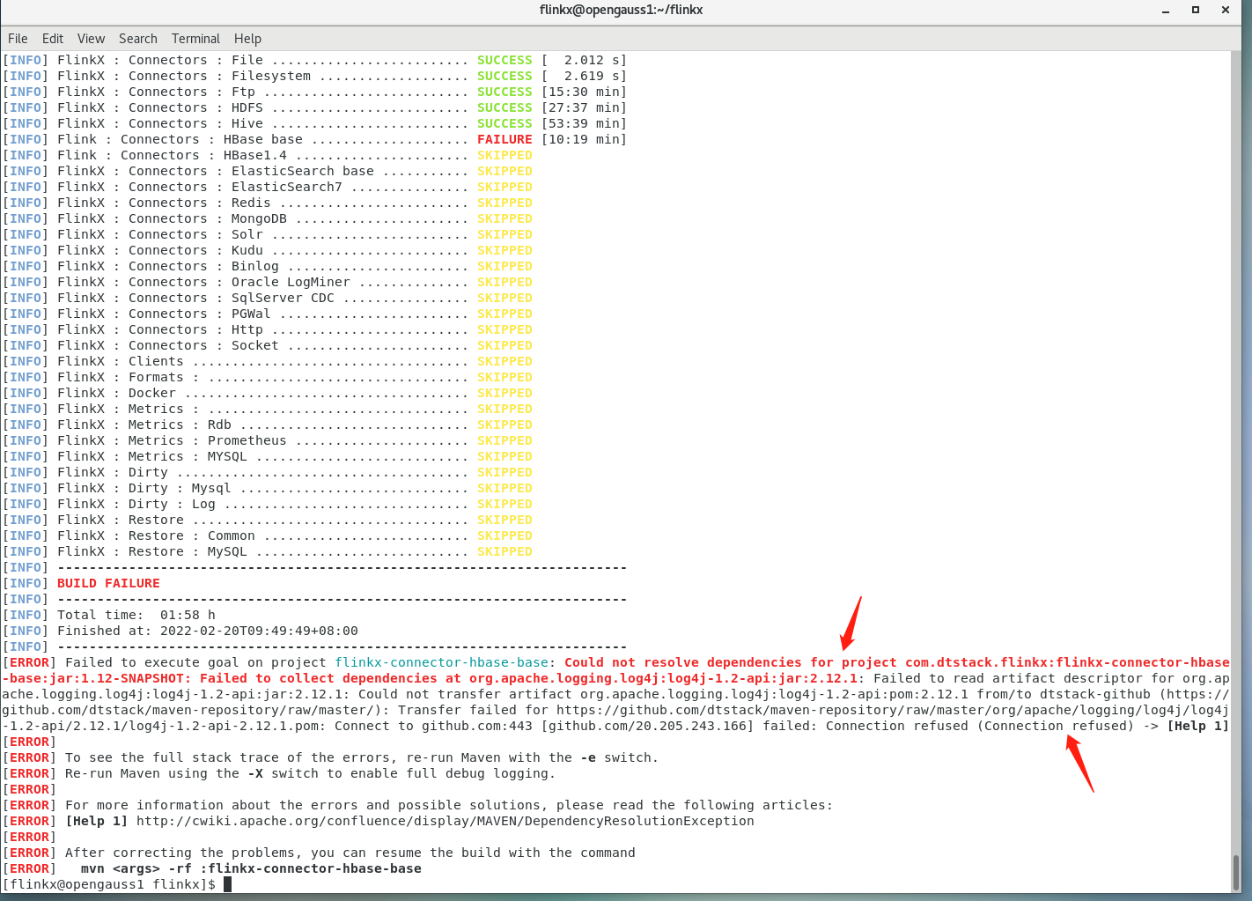Click '[15:30 min]' duration on Ftp row

coord(584,92)
